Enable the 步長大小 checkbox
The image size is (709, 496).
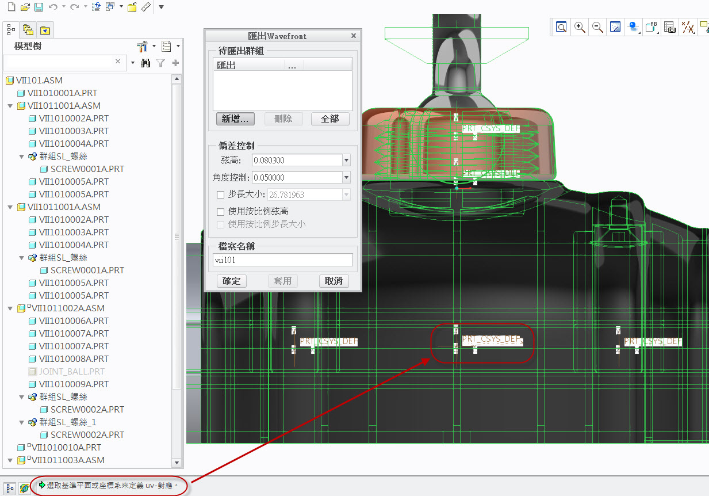[x=220, y=195]
